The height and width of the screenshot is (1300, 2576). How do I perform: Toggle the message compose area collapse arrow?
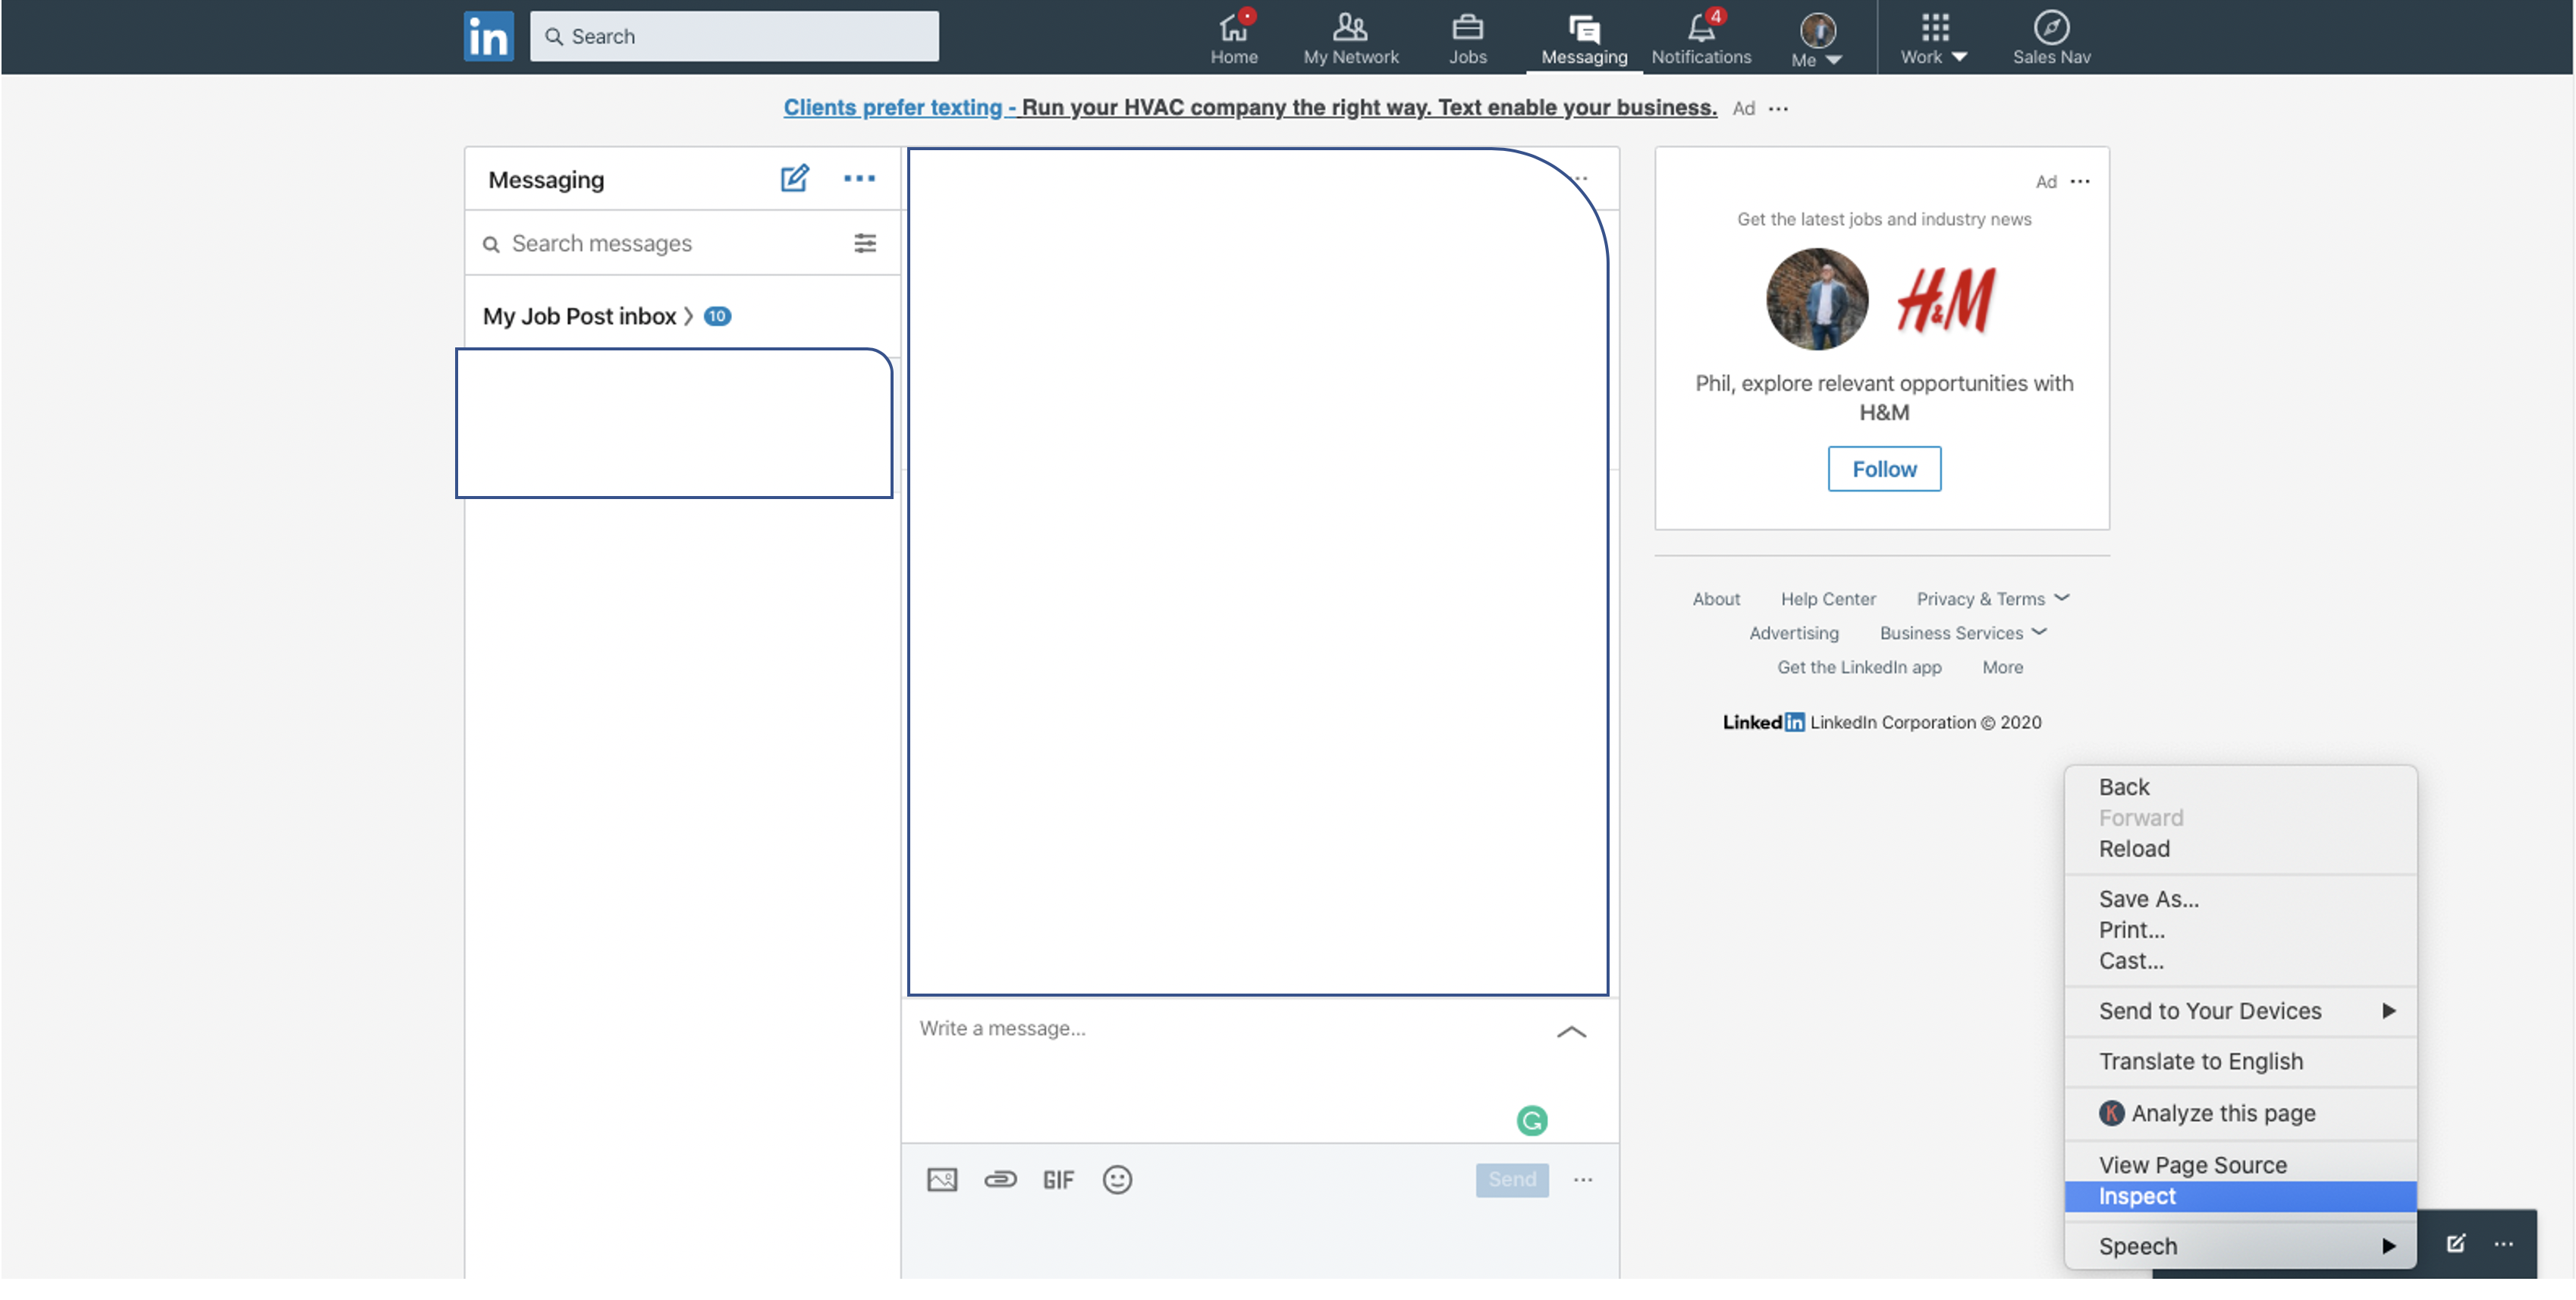point(1572,1032)
